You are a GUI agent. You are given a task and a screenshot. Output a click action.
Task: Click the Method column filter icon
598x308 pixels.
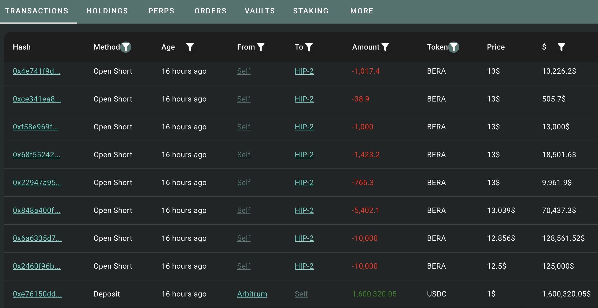(125, 47)
